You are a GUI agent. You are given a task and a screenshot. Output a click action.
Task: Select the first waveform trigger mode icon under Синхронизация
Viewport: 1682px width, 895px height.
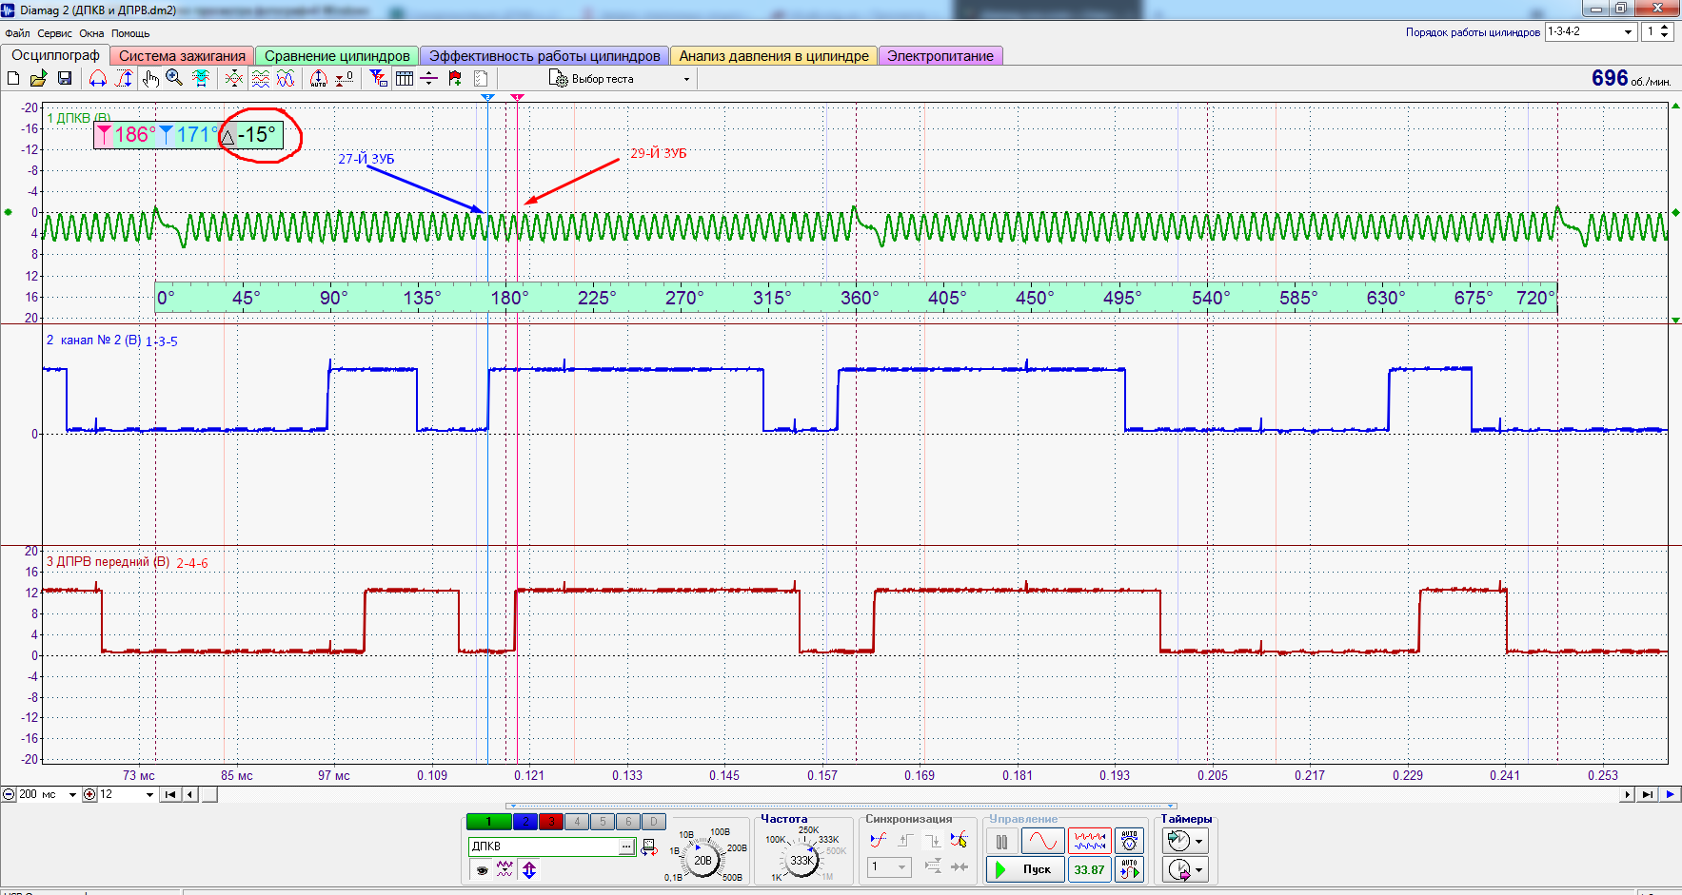point(878,840)
